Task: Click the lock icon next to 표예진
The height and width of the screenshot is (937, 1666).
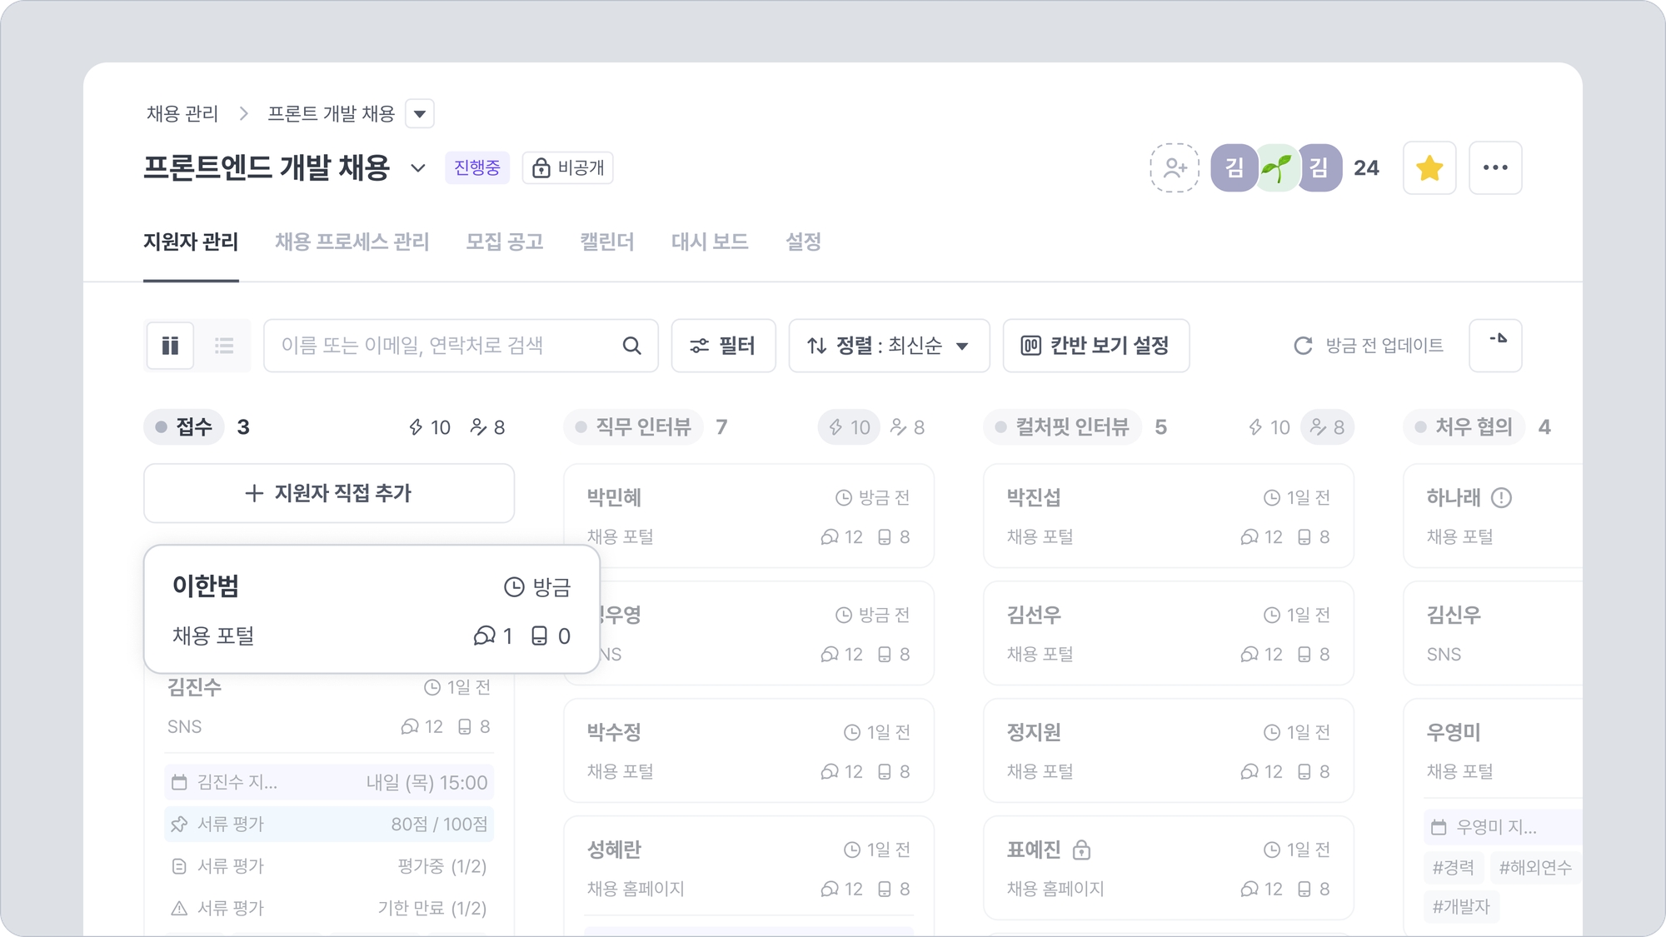Action: [1081, 850]
